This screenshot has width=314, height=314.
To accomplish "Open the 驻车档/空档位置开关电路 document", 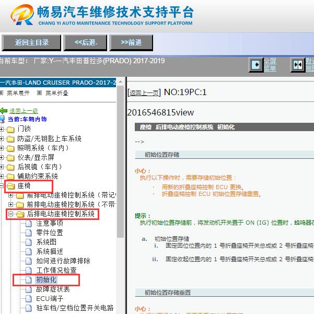I will 75,308.
